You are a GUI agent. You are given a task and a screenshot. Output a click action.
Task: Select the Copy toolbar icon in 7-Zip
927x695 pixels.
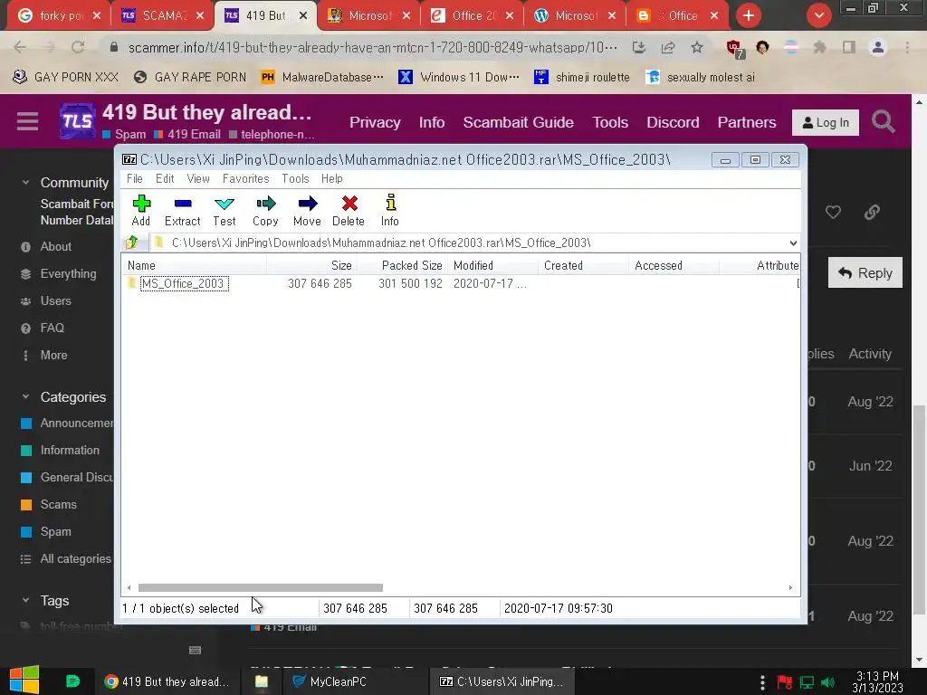pyautogui.click(x=265, y=211)
